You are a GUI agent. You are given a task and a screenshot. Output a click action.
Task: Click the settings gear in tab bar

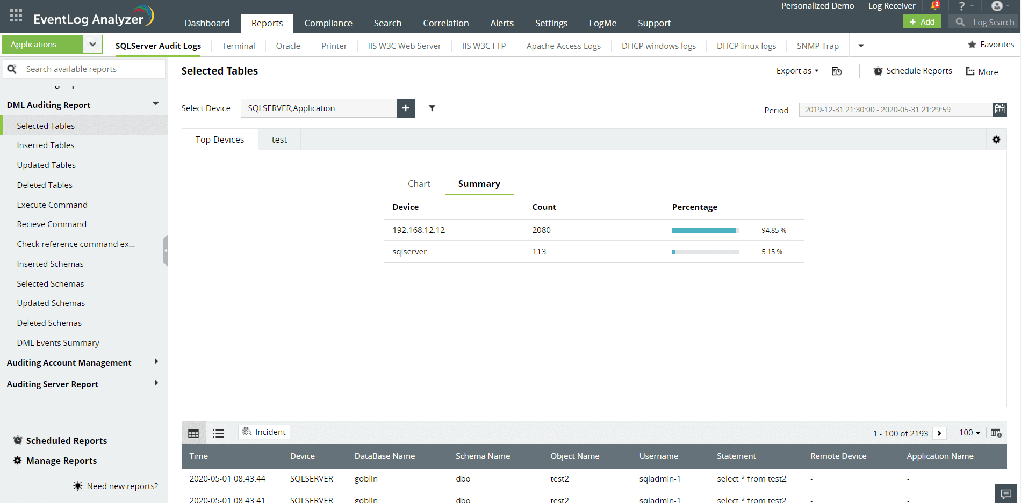(x=996, y=140)
